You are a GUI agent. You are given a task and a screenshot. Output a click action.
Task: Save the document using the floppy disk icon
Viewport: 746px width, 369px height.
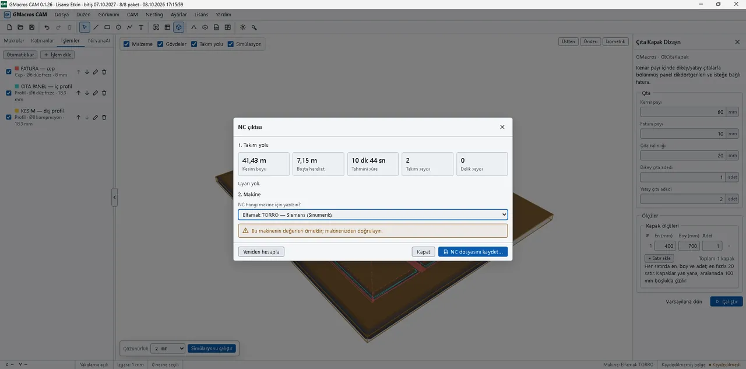coord(31,27)
